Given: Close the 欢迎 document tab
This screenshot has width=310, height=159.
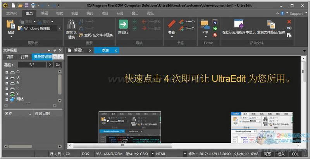Looking at the screenshot, I should click(x=116, y=51).
